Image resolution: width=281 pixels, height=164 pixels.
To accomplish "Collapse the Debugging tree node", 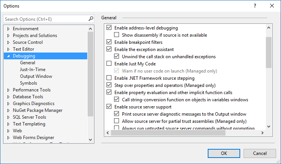I will [x=8, y=56].
